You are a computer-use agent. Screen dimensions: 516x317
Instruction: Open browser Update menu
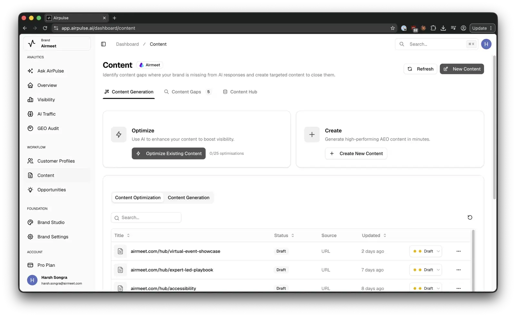coord(482,28)
